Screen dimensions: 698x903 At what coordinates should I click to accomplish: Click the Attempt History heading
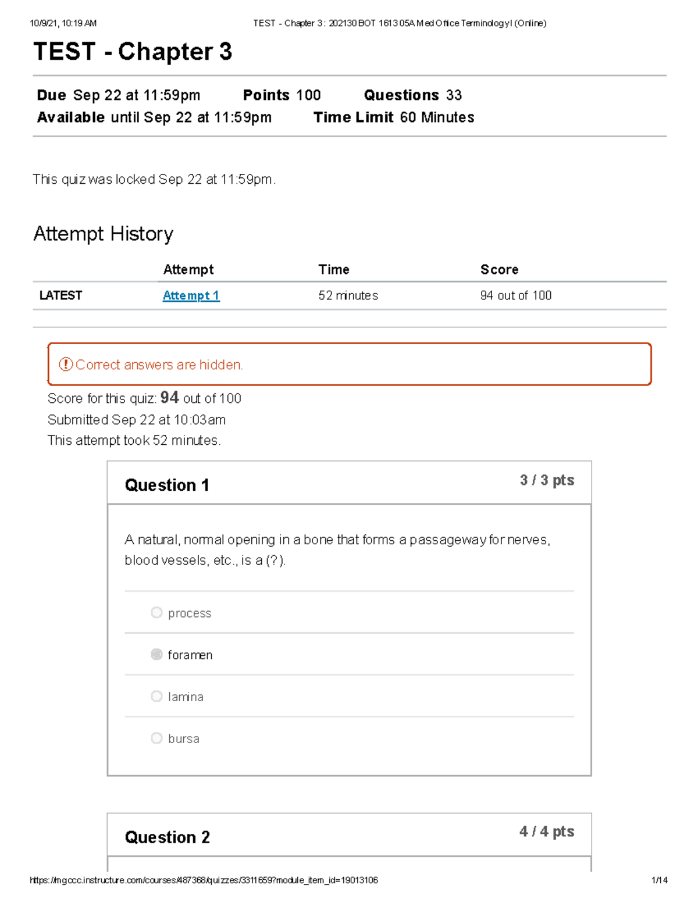point(104,234)
